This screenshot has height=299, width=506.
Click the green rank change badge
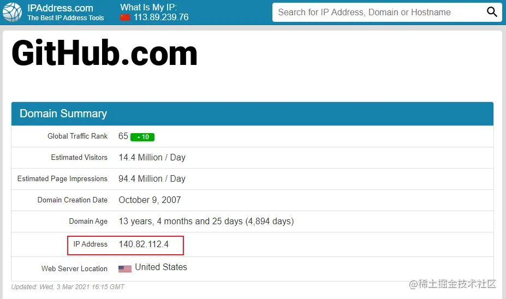(142, 137)
